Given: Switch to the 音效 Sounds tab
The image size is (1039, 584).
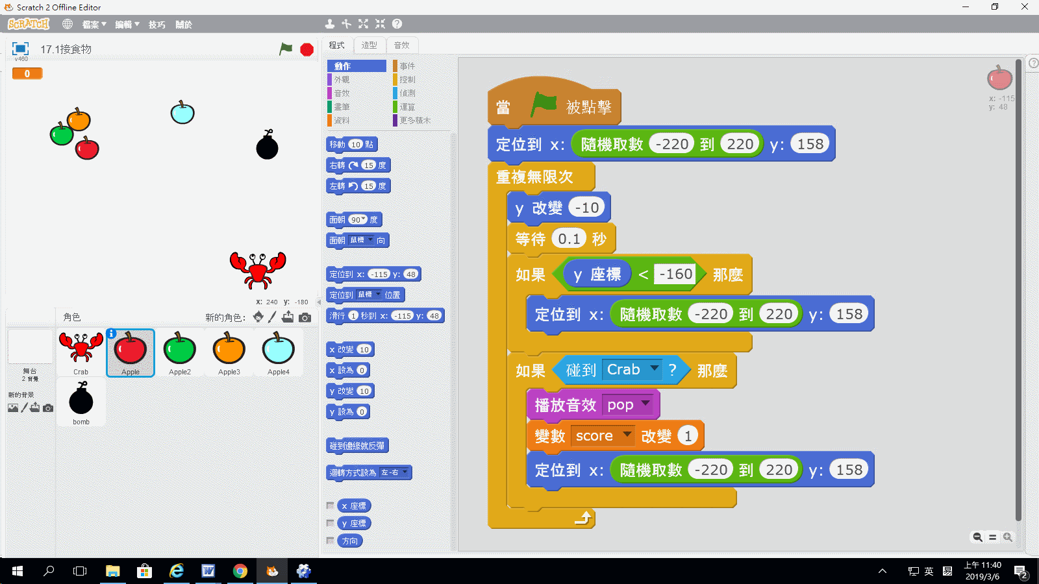Looking at the screenshot, I should 402,45.
